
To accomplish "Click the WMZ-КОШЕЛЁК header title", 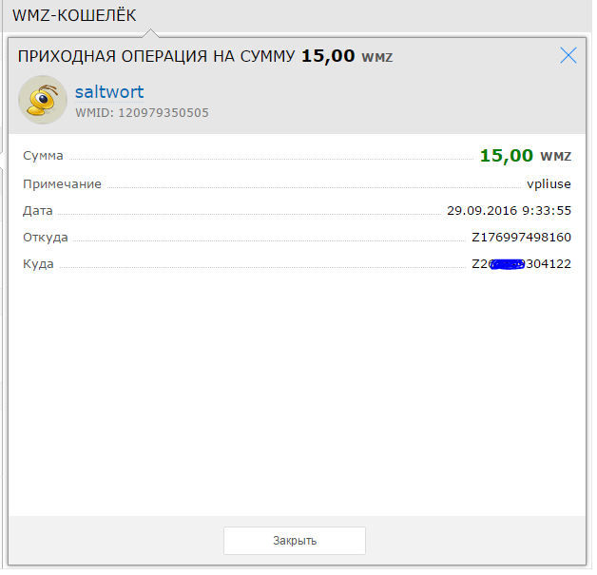I will tap(74, 15).
